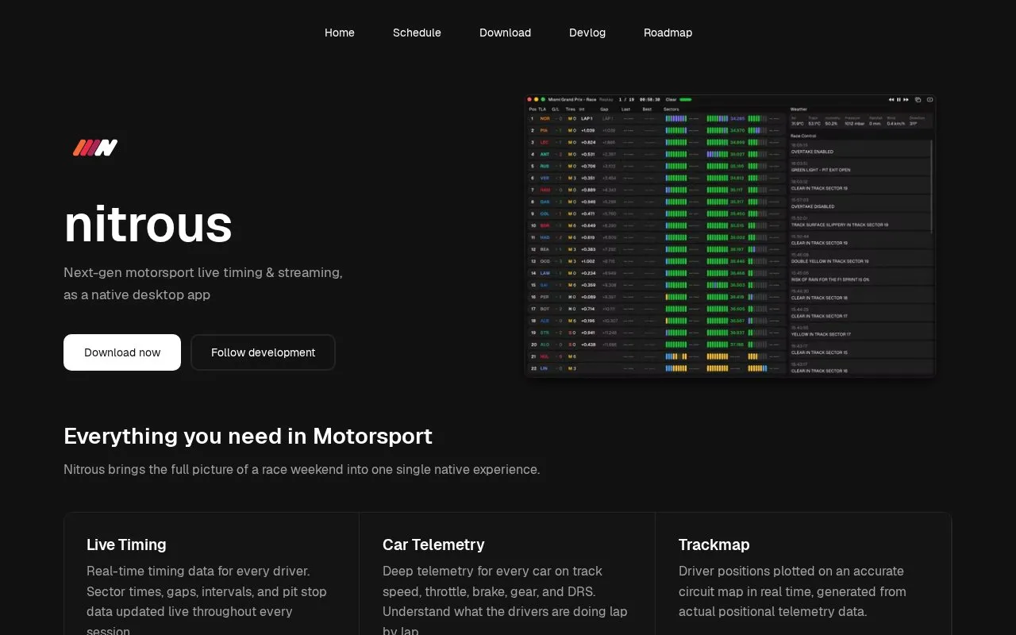Click "Everything you need in Motorsport" heading
This screenshot has width=1016, height=635.
(248, 436)
